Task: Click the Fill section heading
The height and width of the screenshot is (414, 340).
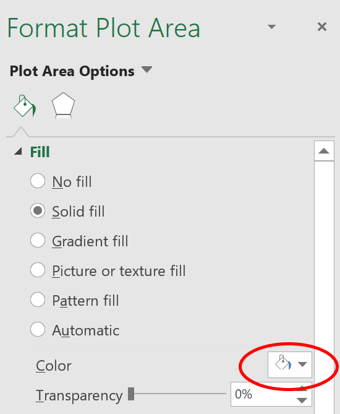Action: [40, 152]
